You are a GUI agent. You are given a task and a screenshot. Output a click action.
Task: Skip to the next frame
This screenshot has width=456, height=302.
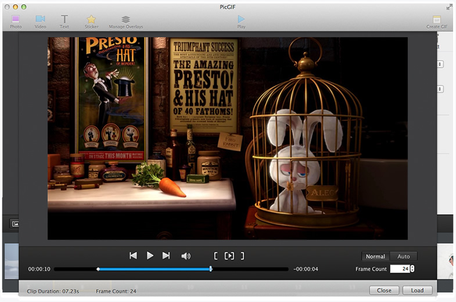click(x=166, y=256)
